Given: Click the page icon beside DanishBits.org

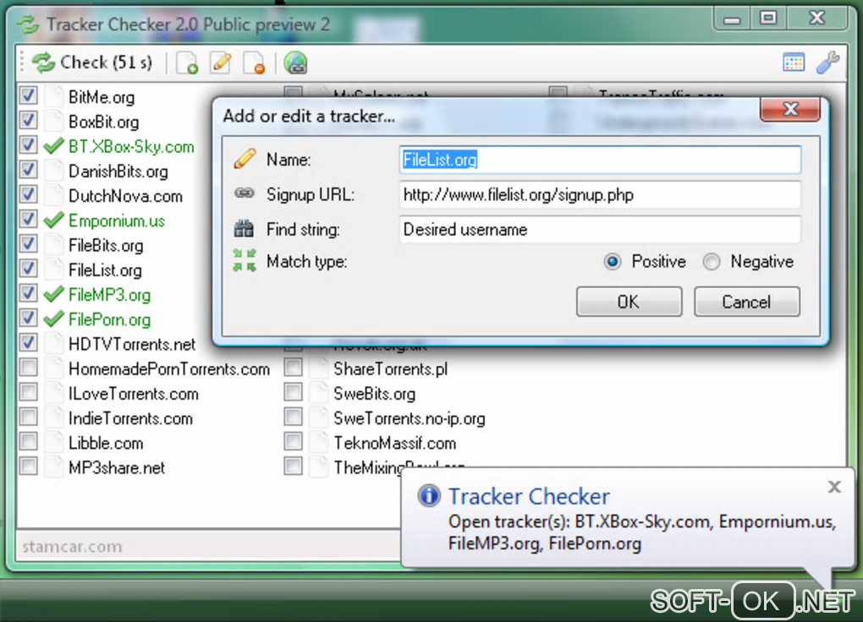Looking at the screenshot, I should [x=54, y=171].
